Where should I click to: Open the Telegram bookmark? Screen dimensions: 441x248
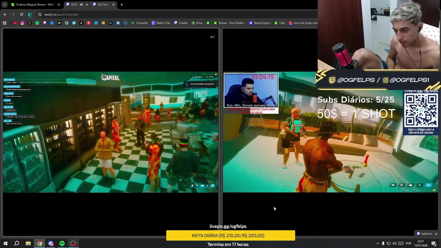[x=74, y=23]
